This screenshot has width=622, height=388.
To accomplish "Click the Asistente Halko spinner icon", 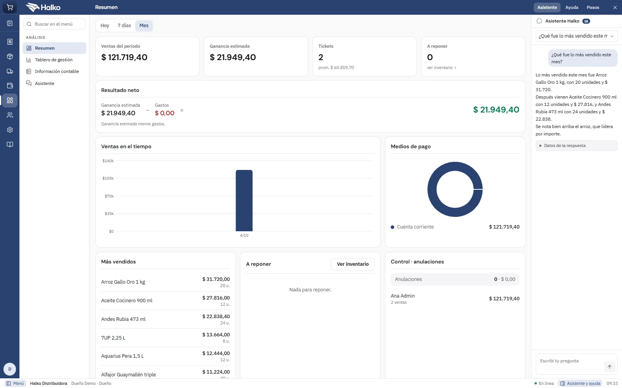I will 539,21.
